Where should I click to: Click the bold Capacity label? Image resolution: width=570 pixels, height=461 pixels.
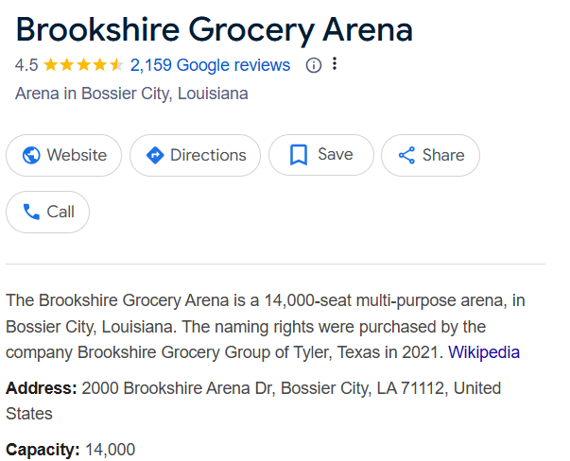tap(43, 450)
